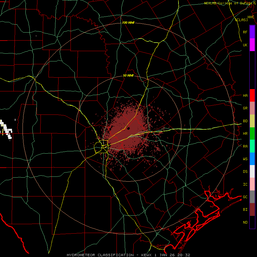
Task: Click the white dry snow echo patch
Action: (x=6, y=129)
